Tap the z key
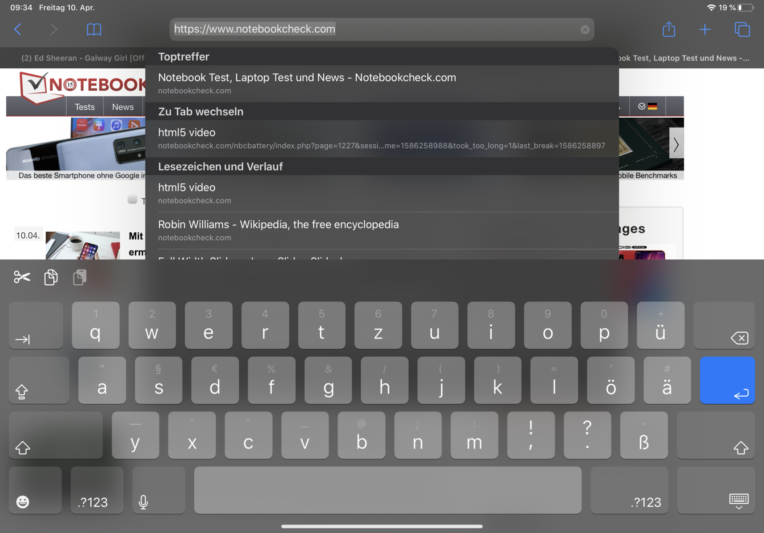The image size is (764, 533). 378,325
